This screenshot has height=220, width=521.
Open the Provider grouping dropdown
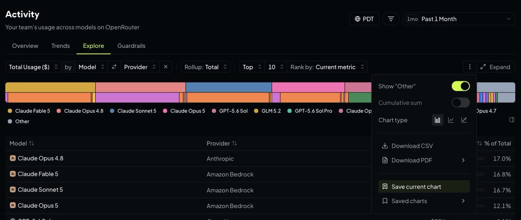(x=140, y=67)
